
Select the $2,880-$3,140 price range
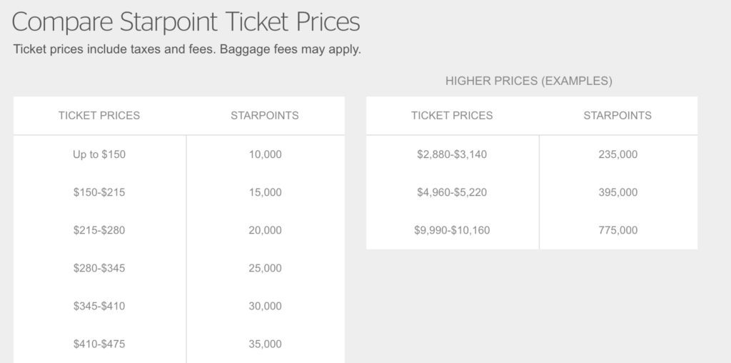coord(452,154)
